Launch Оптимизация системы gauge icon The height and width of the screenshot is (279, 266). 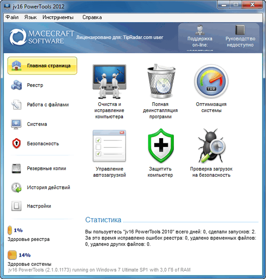click(x=211, y=81)
